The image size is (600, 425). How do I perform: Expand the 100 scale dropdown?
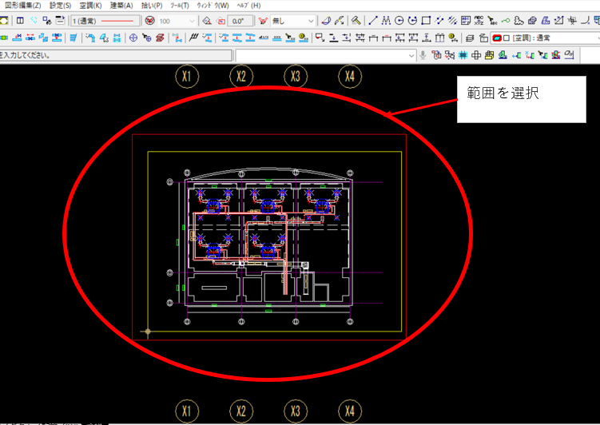click(x=192, y=21)
